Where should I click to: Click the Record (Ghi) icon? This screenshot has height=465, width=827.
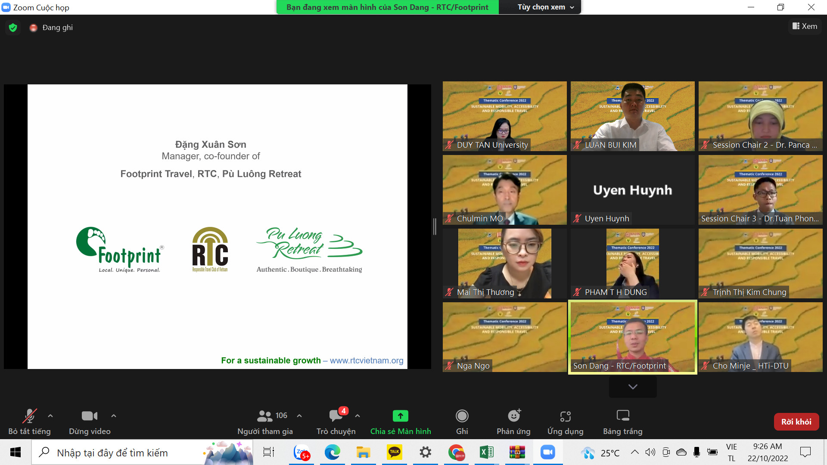point(462,416)
